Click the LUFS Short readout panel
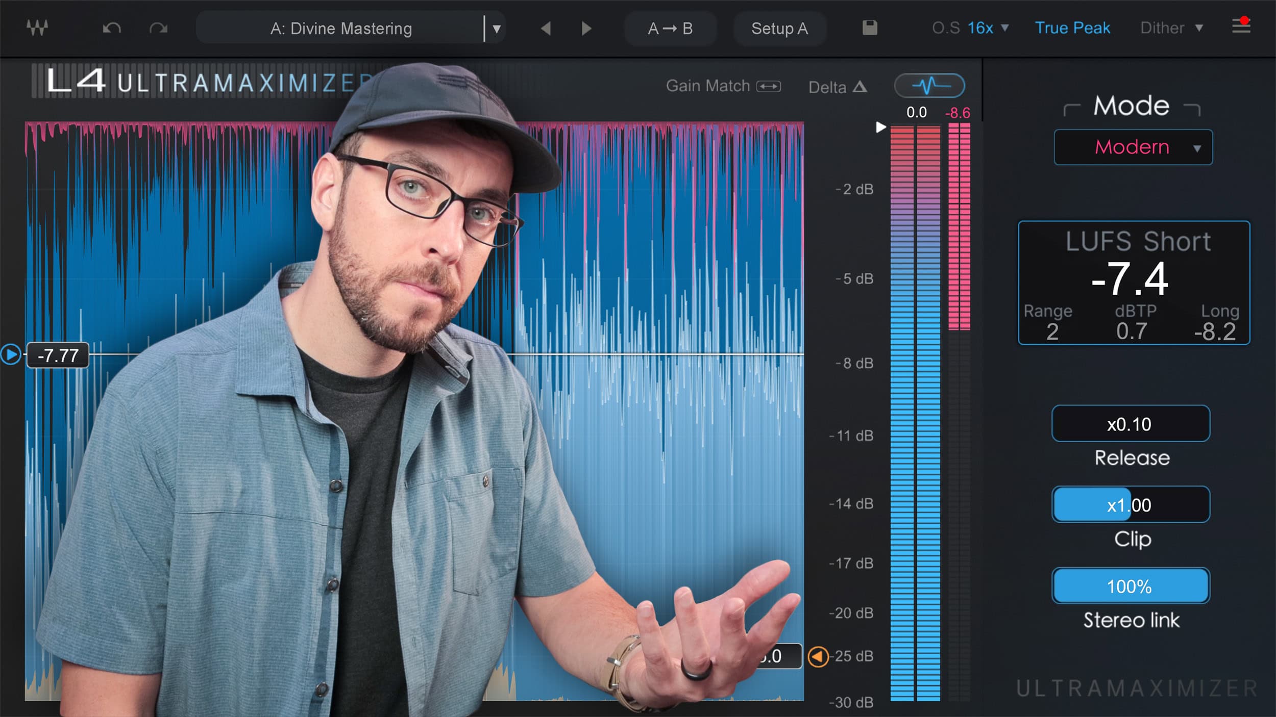The image size is (1276, 717). point(1134,283)
